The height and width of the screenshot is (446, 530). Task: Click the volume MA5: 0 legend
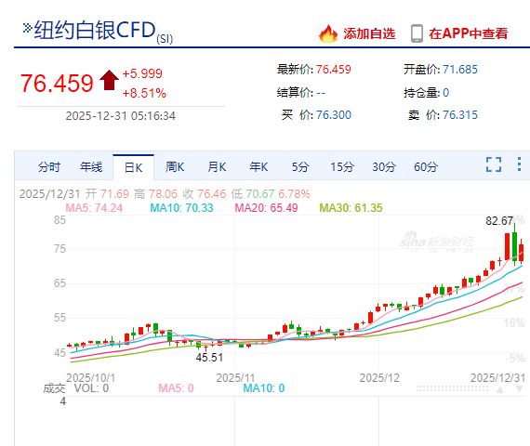(x=176, y=388)
